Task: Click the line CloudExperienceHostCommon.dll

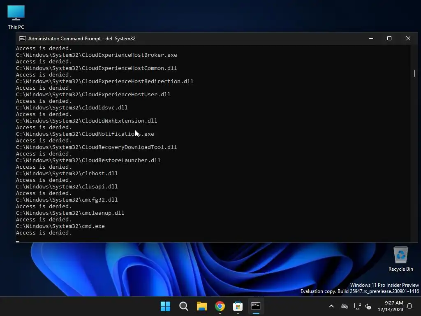Action: (x=97, y=68)
